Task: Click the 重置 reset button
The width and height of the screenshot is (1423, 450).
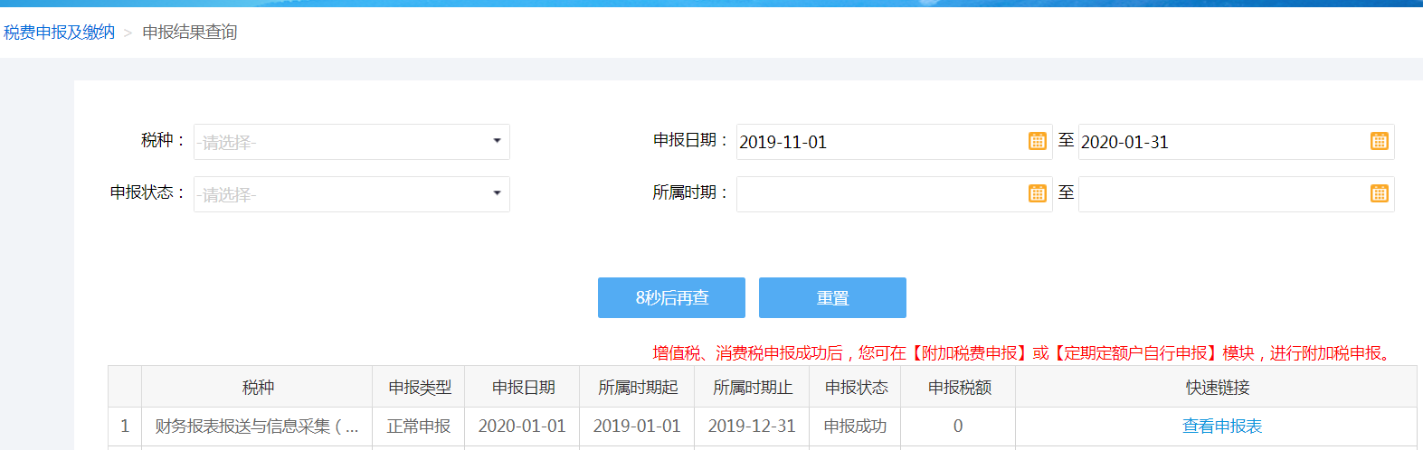Action: (832, 298)
